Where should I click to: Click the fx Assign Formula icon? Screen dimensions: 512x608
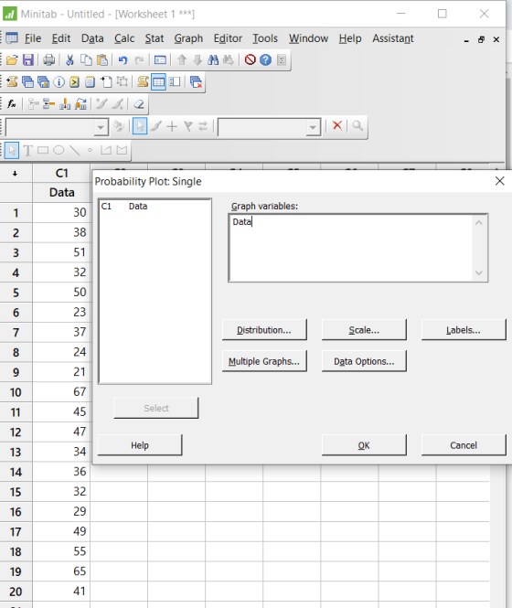(x=12, y=104)
